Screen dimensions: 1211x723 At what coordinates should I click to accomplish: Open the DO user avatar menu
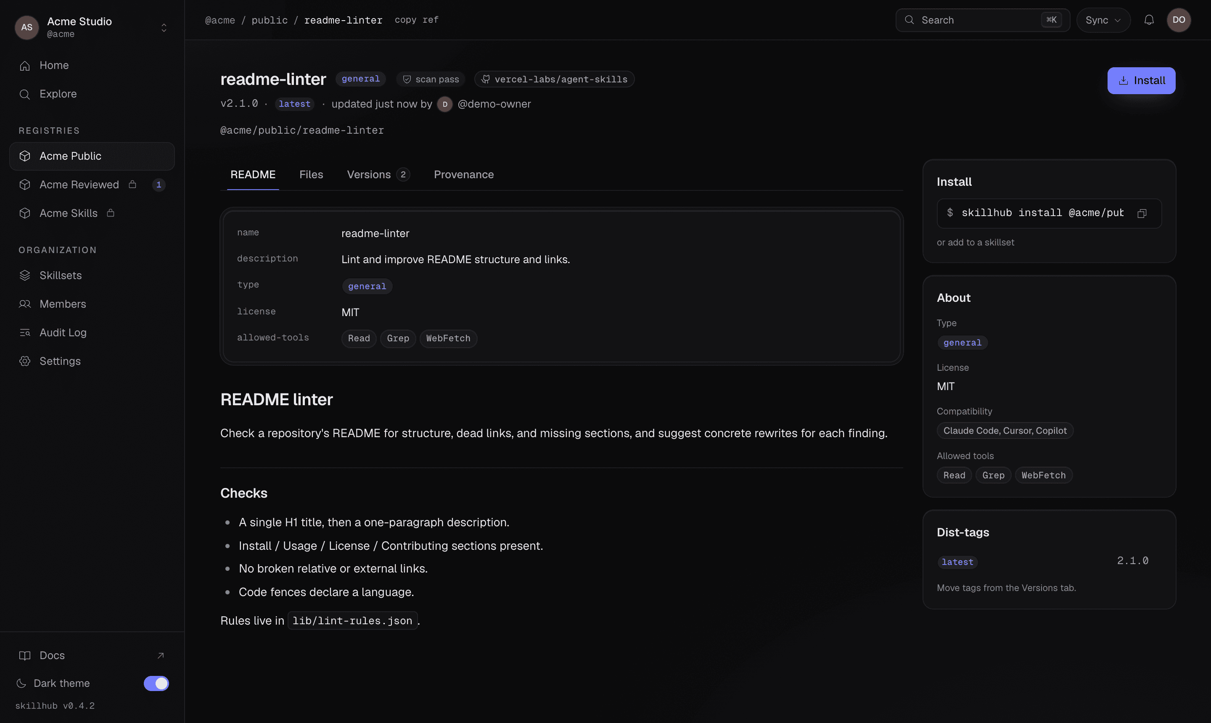[1178, 20]
